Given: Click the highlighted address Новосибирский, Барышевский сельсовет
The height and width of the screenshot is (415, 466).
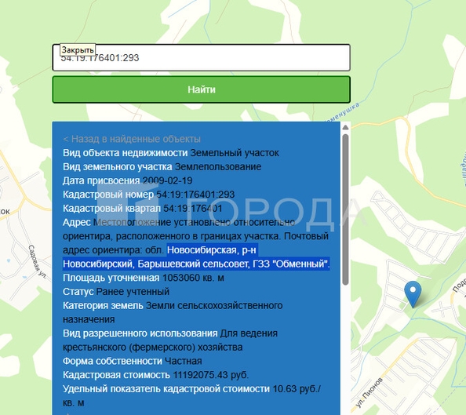Looking at the screenshot, I should (156, 264).
